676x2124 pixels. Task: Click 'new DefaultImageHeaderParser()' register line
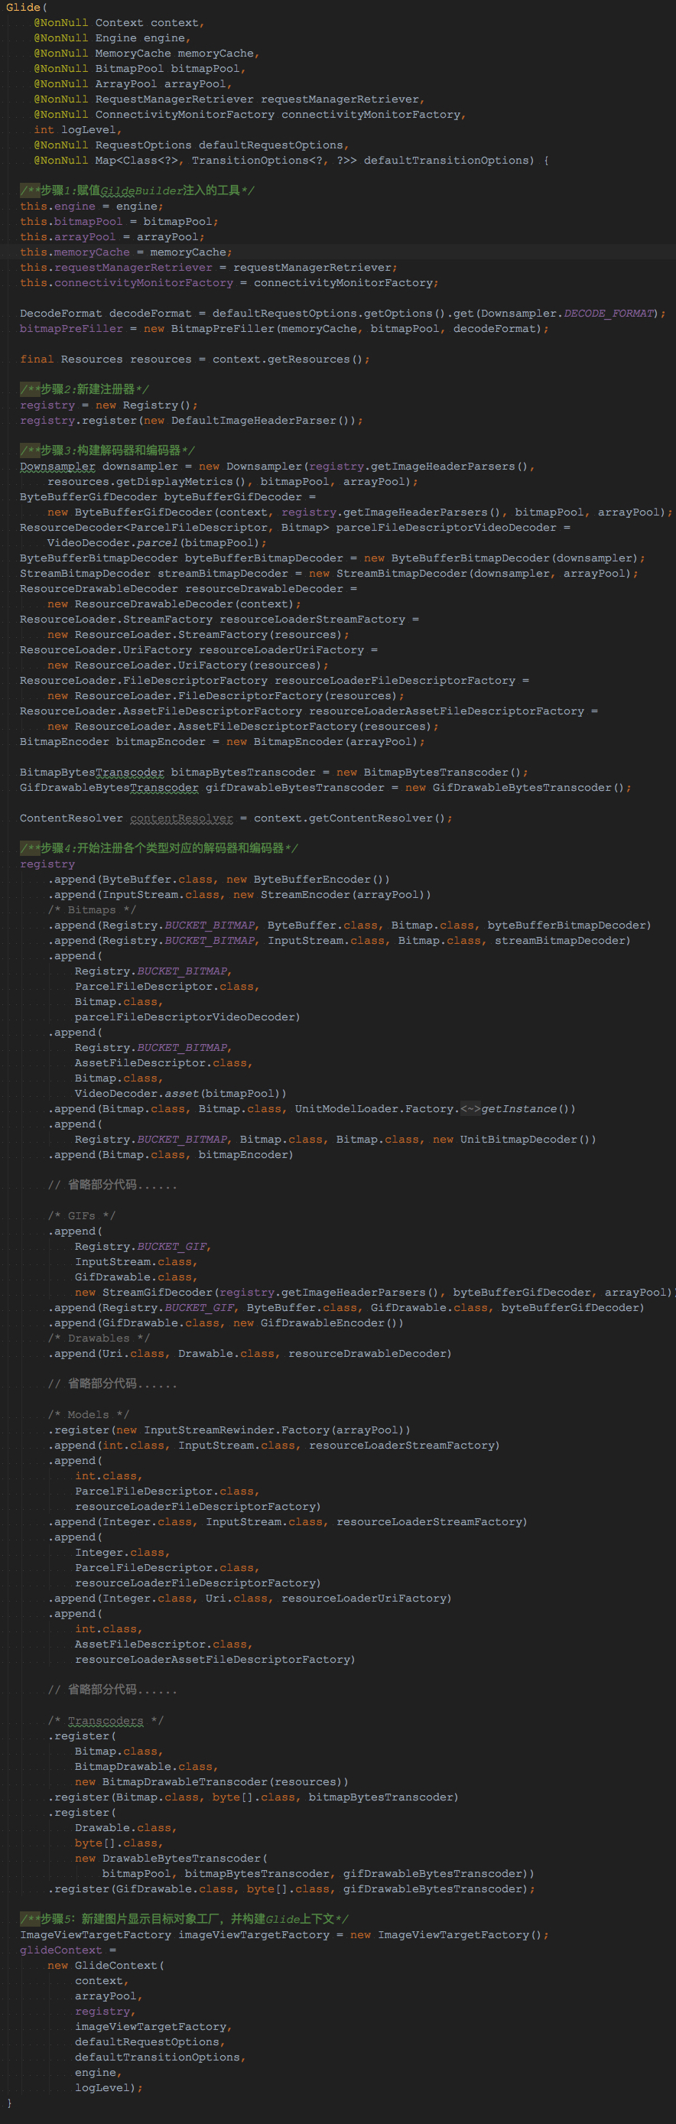191,421
